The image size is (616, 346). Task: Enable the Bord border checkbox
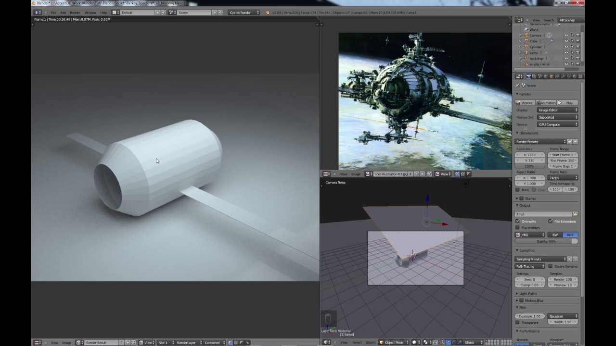(x=517, y=190)
